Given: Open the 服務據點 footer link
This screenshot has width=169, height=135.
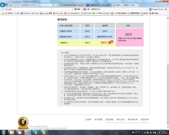Looking at the screenshot, I should tap(109, 119).
